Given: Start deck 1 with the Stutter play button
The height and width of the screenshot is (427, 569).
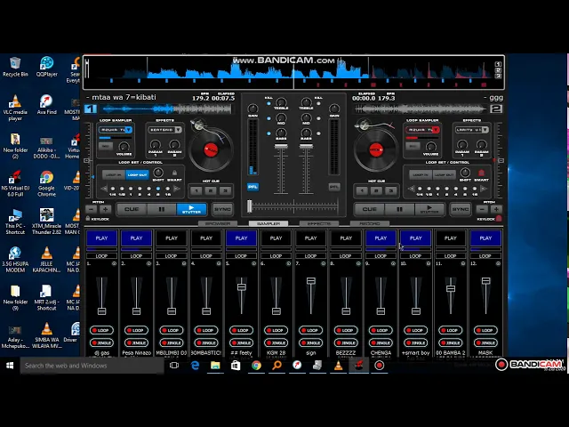Looking at the screenshot, I should [x=191, y=209].
